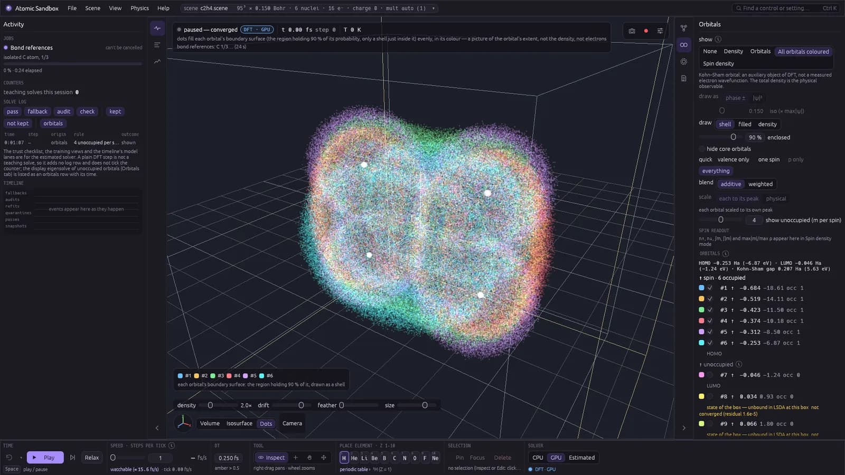Uncheck orbital #6 visibility checkbox
This screenshot has height=475, width=845.
coord(710,343)
